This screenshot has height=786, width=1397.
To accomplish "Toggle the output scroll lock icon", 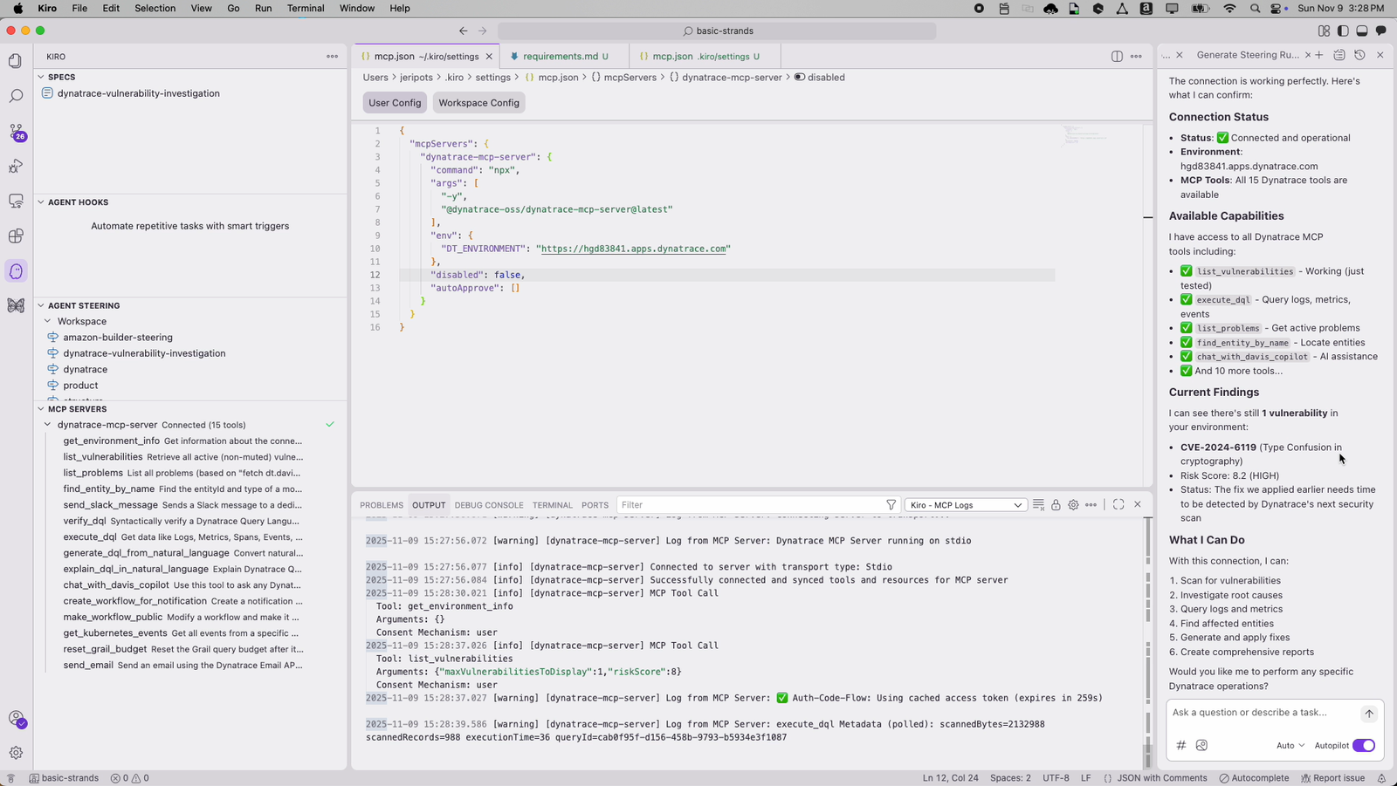I will [x=1056, y=505].
